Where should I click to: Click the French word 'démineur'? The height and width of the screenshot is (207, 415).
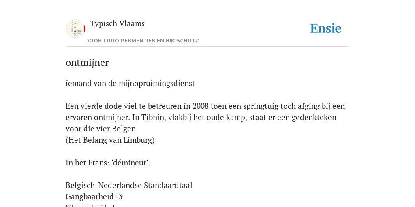pos(131,163)
